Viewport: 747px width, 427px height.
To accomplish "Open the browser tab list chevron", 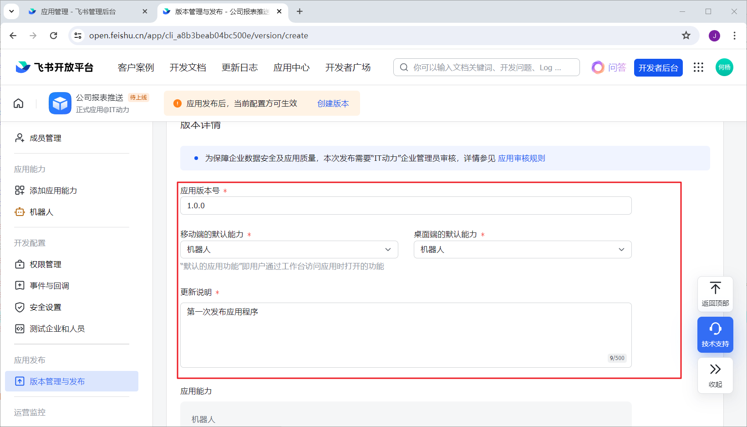I will coord(11,11).
